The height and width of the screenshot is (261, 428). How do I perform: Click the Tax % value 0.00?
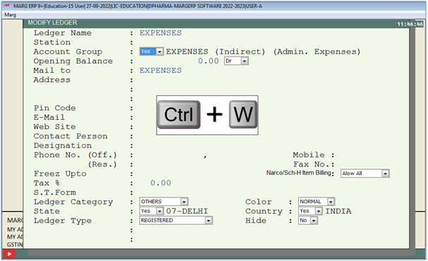tap(161, 183)
